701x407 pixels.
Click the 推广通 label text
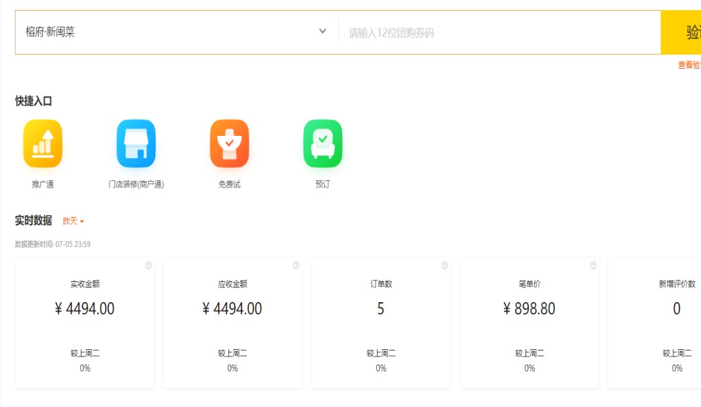[42, 185]
